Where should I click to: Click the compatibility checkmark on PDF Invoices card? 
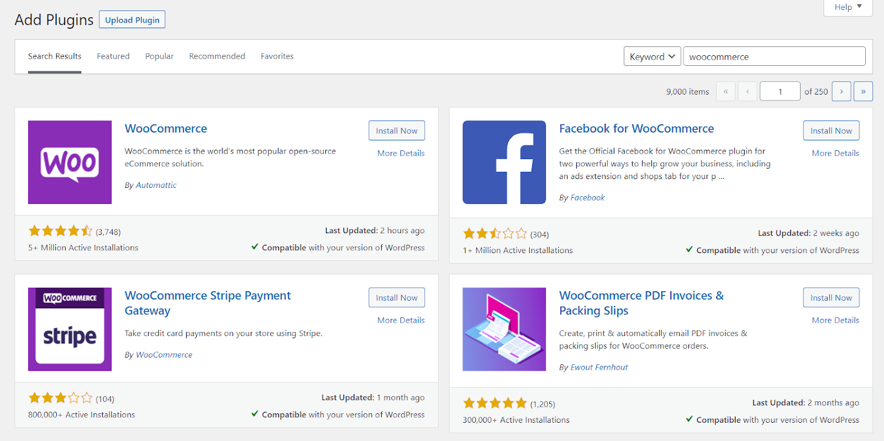pos(689,419)
